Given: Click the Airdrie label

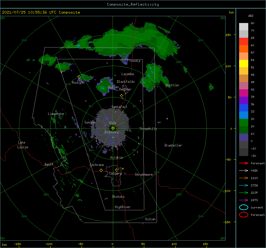Looking at the screenshot, I should pos(116,157).
